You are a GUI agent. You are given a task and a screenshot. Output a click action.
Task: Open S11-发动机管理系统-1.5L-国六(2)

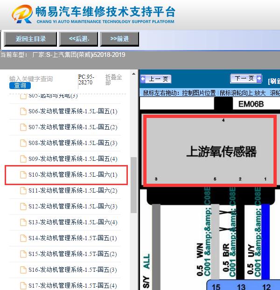point(72,191)
